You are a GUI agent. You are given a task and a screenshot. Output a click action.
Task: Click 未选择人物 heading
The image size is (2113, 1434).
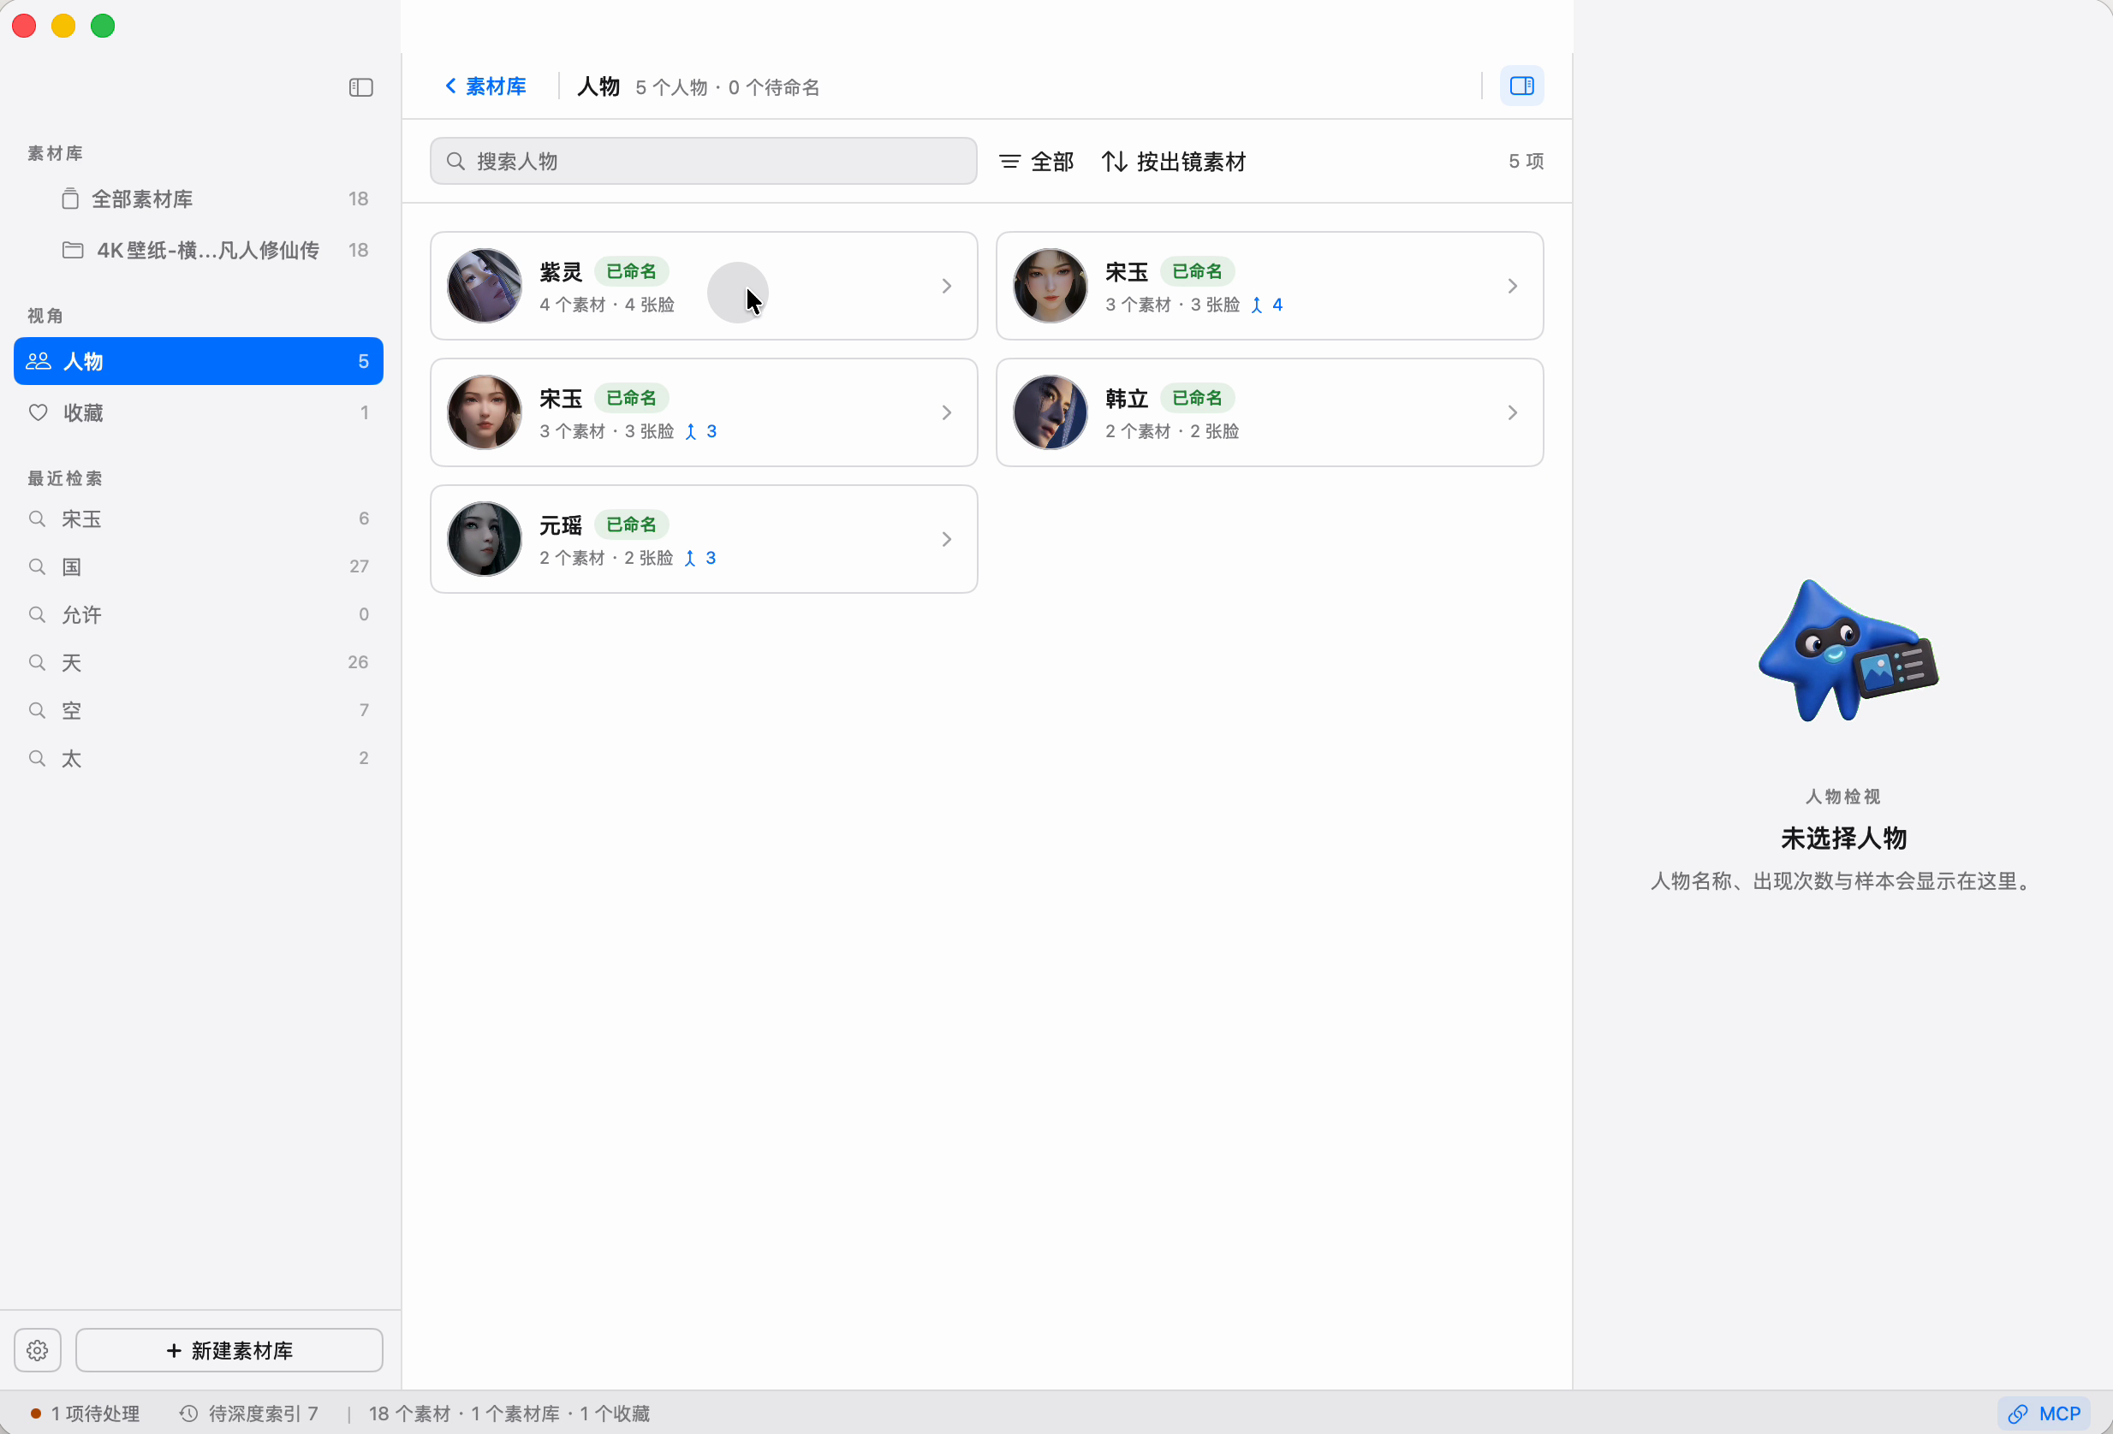pyautogui.click(x=1843, y=838)
